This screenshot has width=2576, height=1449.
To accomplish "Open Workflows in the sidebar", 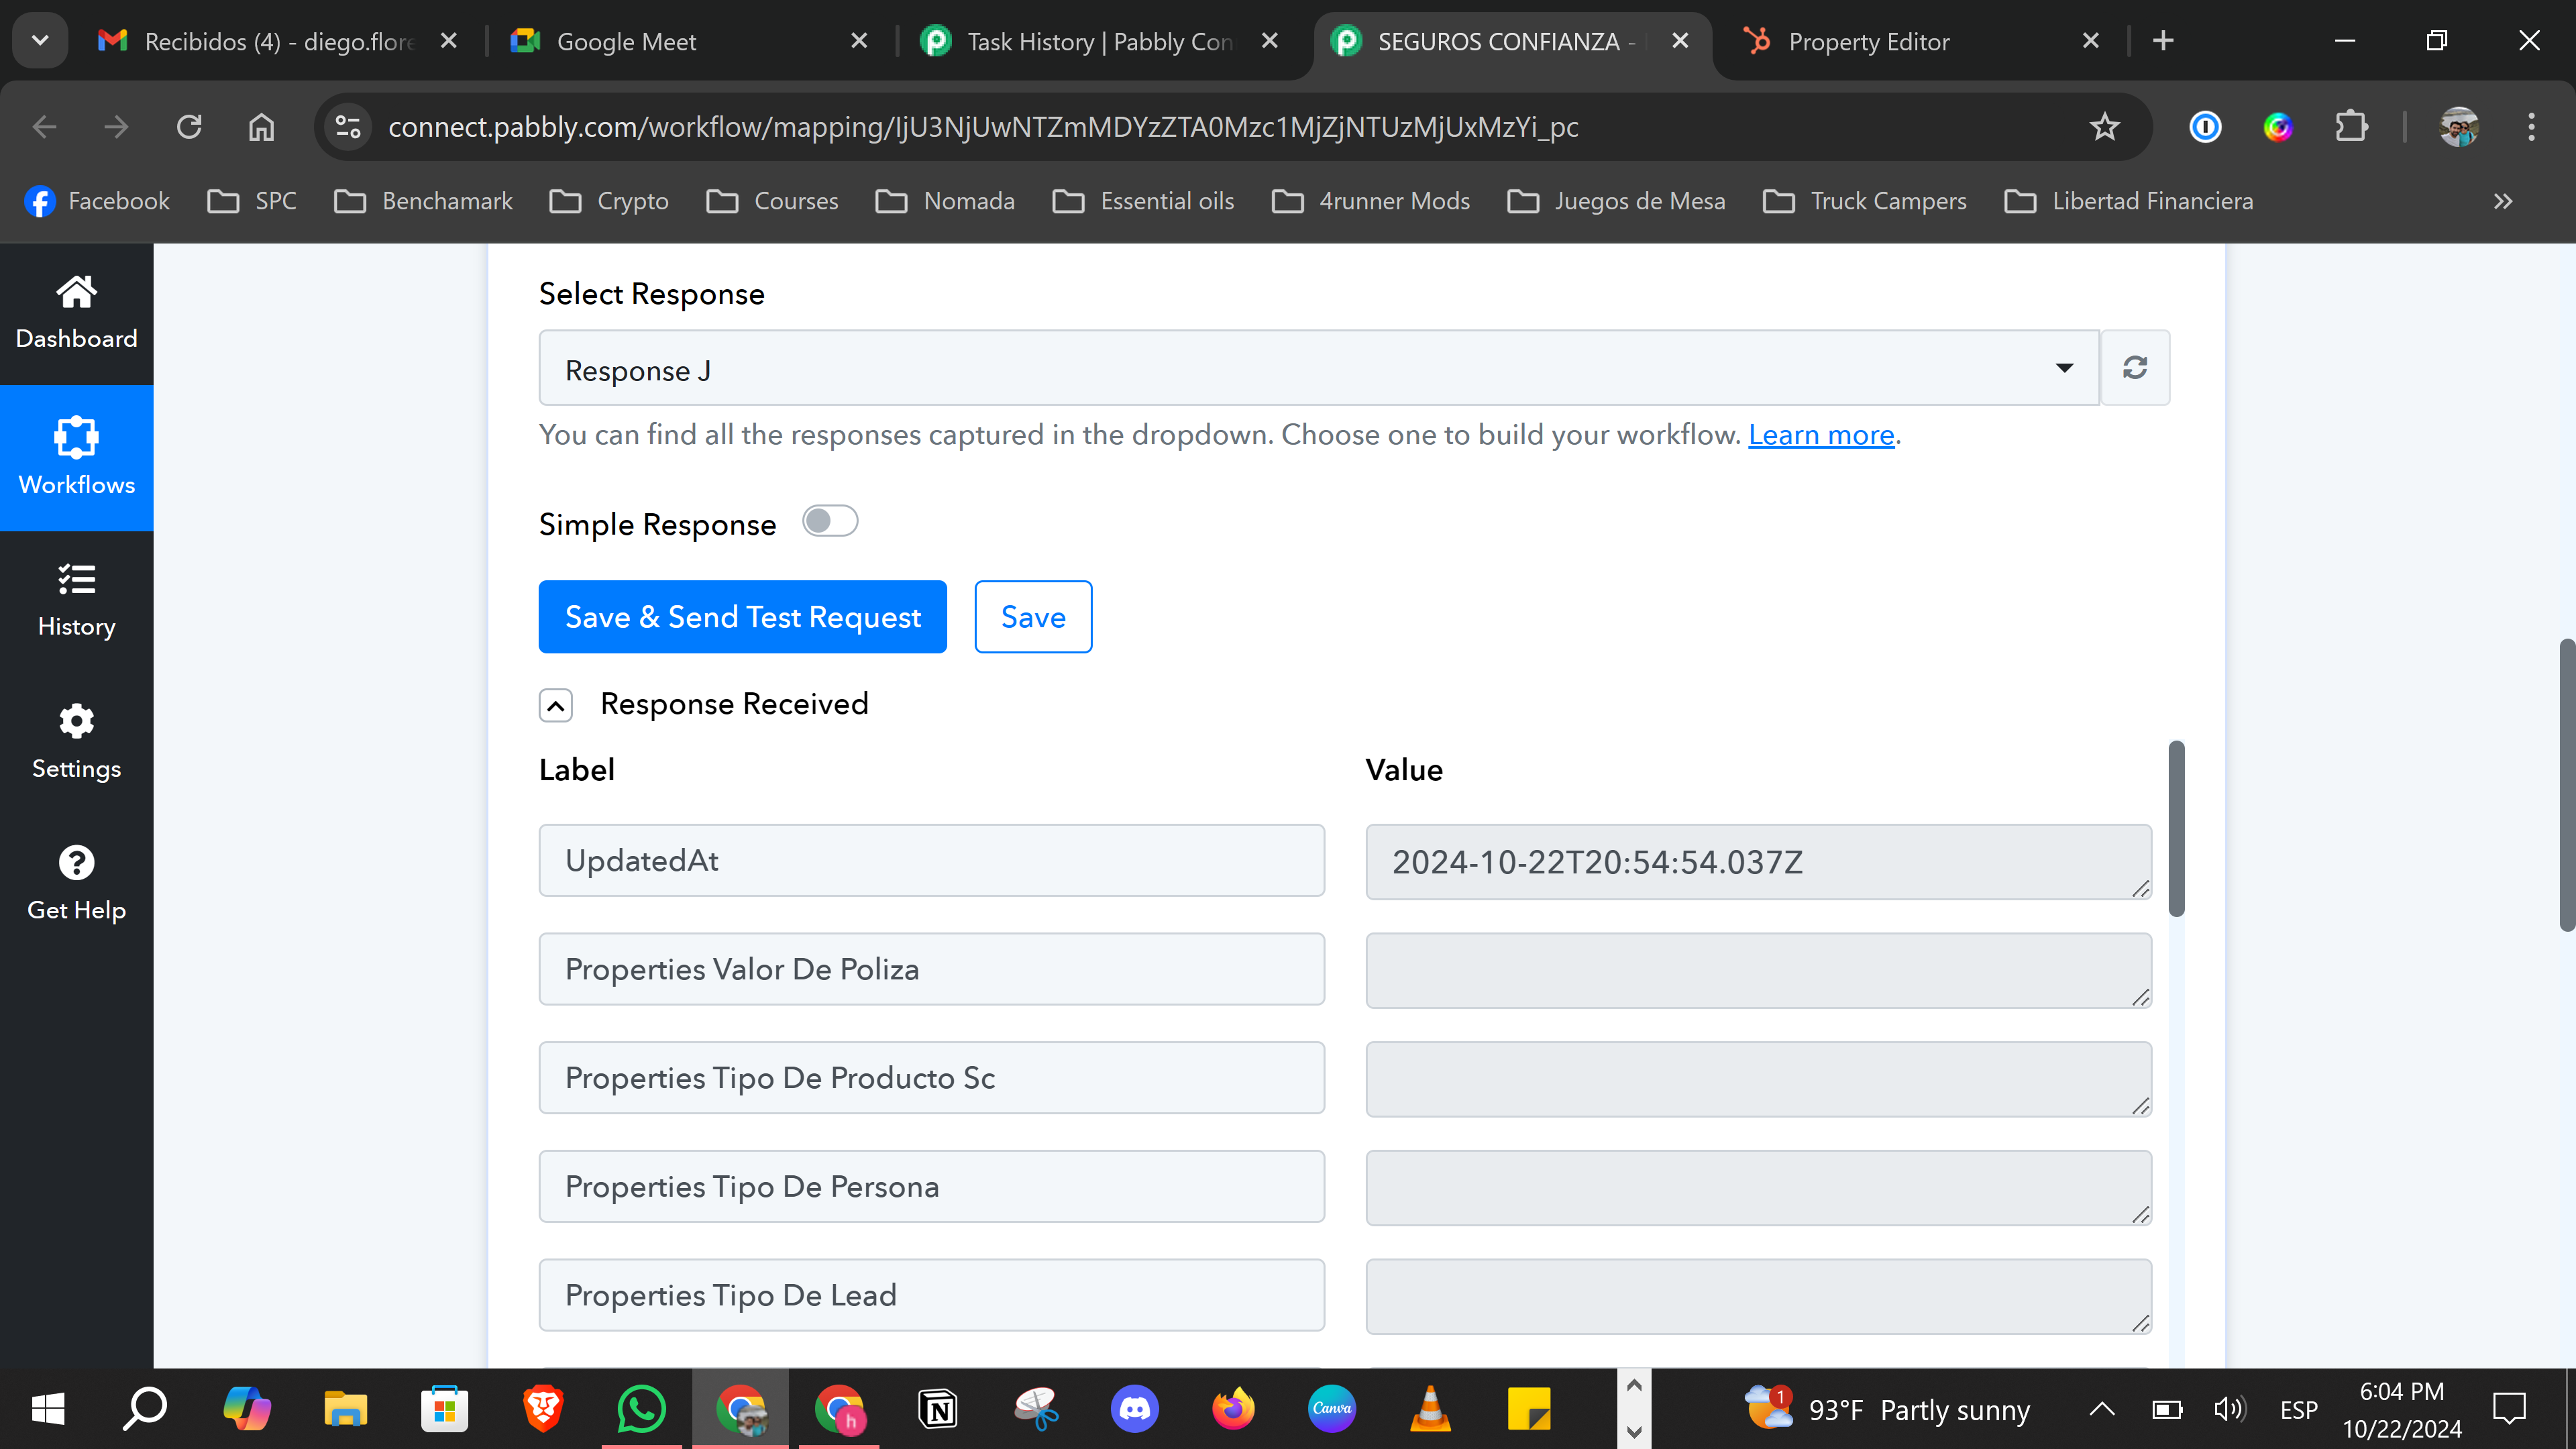I will [x=76, y=458].
